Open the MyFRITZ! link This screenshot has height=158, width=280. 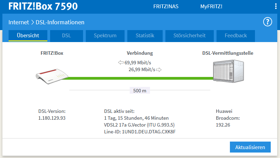point(211,6)
